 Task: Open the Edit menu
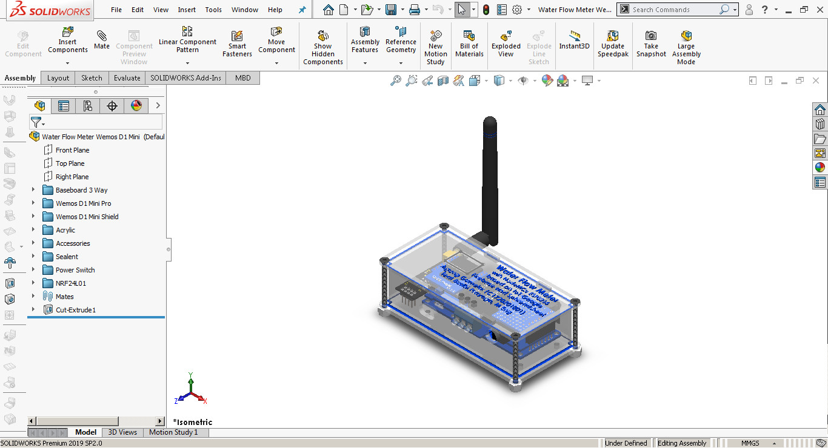138,10
